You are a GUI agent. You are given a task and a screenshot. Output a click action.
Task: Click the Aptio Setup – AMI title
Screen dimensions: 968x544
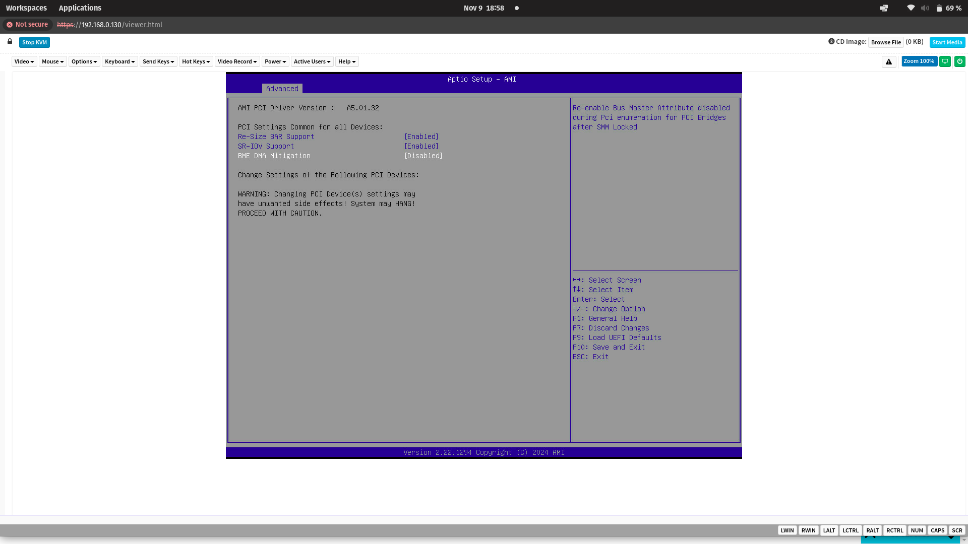point(482,79)
